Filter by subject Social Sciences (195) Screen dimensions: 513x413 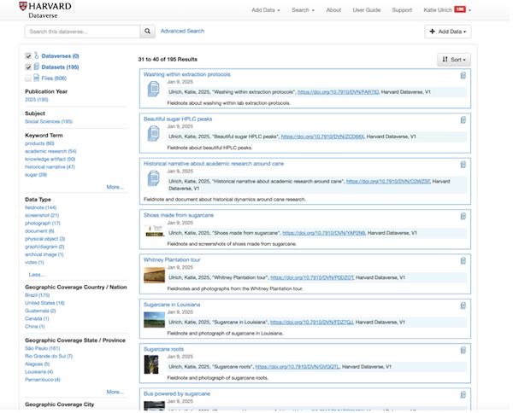pyautogui.click(x=49, y=121)
